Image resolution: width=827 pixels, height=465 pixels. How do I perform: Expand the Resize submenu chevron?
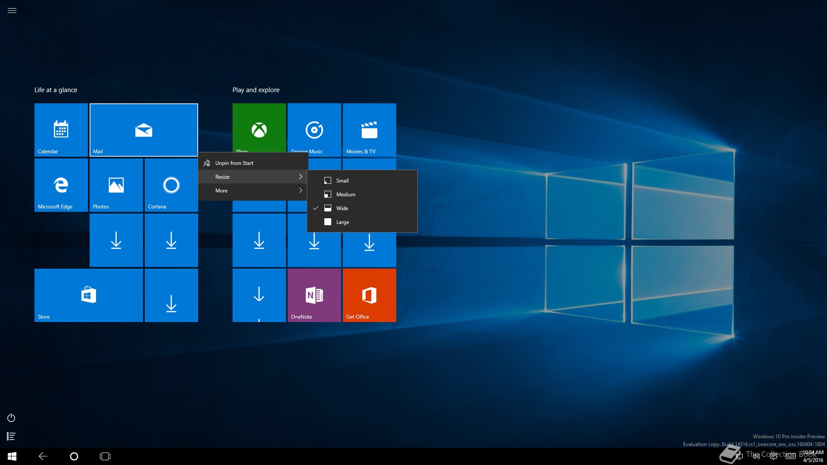(x=301, y=177)
